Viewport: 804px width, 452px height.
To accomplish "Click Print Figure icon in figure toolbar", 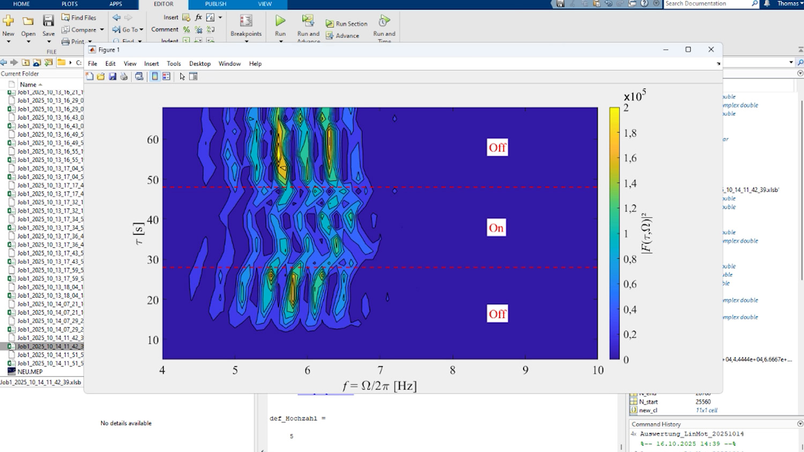I will click(124, 77).
